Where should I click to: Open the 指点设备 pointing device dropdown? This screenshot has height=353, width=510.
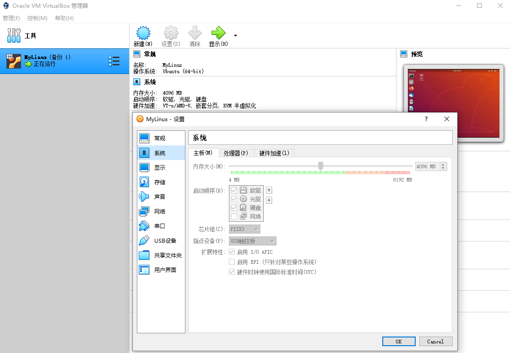click(x=252, y=241)
